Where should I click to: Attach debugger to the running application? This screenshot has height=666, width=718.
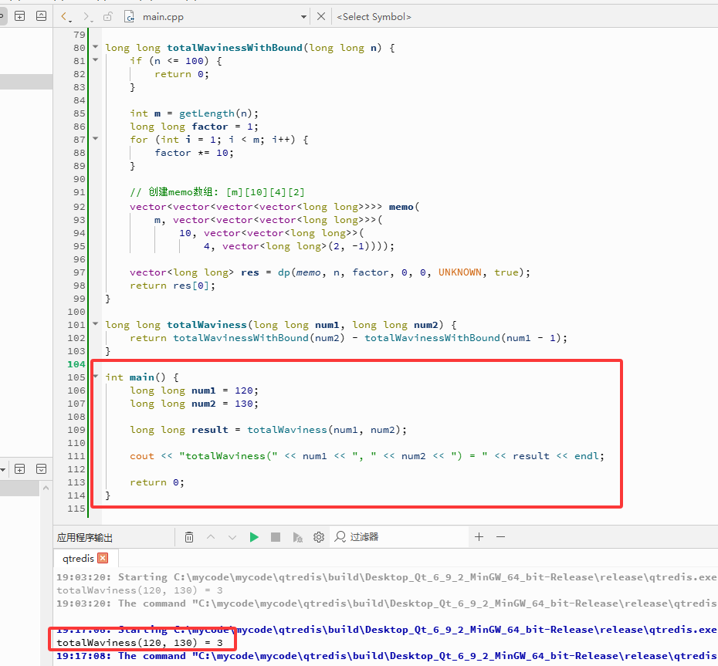[x=297, y=537]
